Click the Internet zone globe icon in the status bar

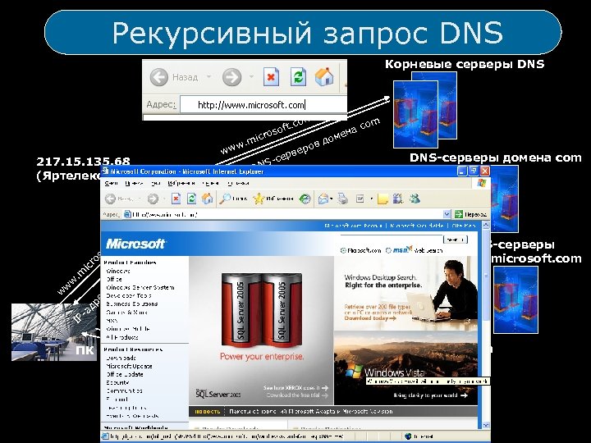pyautogui.click(x=408, y=436)
